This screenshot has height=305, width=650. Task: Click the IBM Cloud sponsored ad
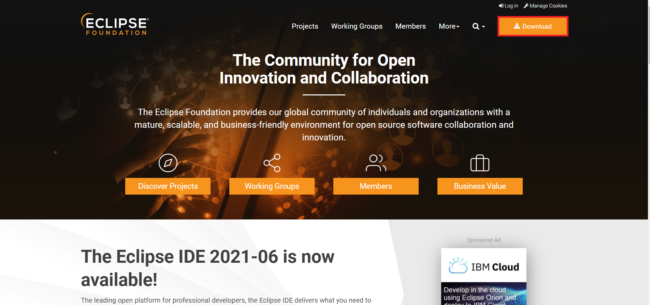pyautogui.click(x=484, y=276)
